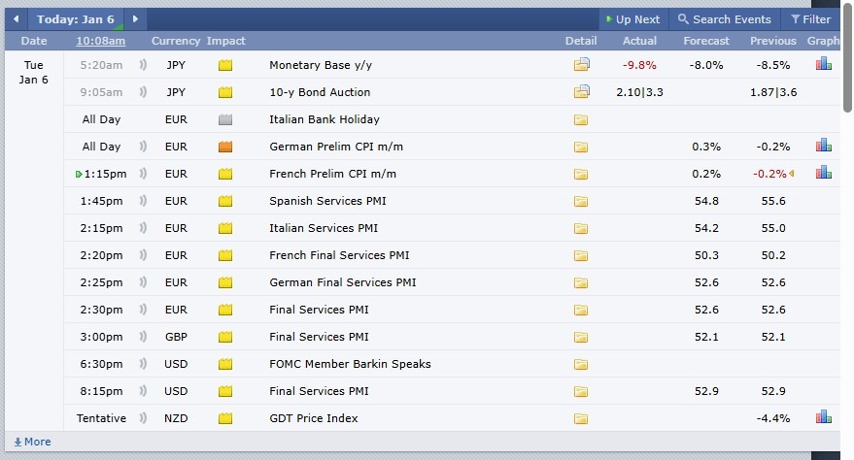Click graph icon for French Prelim CPI
This screenshot has height=460, width=854.
pos(823,173)
